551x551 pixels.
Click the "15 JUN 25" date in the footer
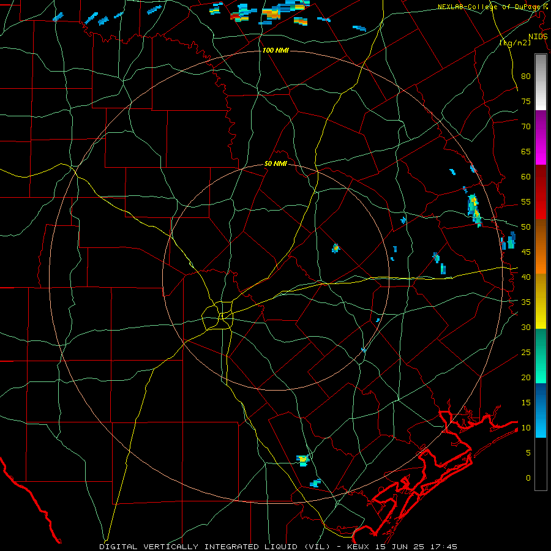point(400,547)
